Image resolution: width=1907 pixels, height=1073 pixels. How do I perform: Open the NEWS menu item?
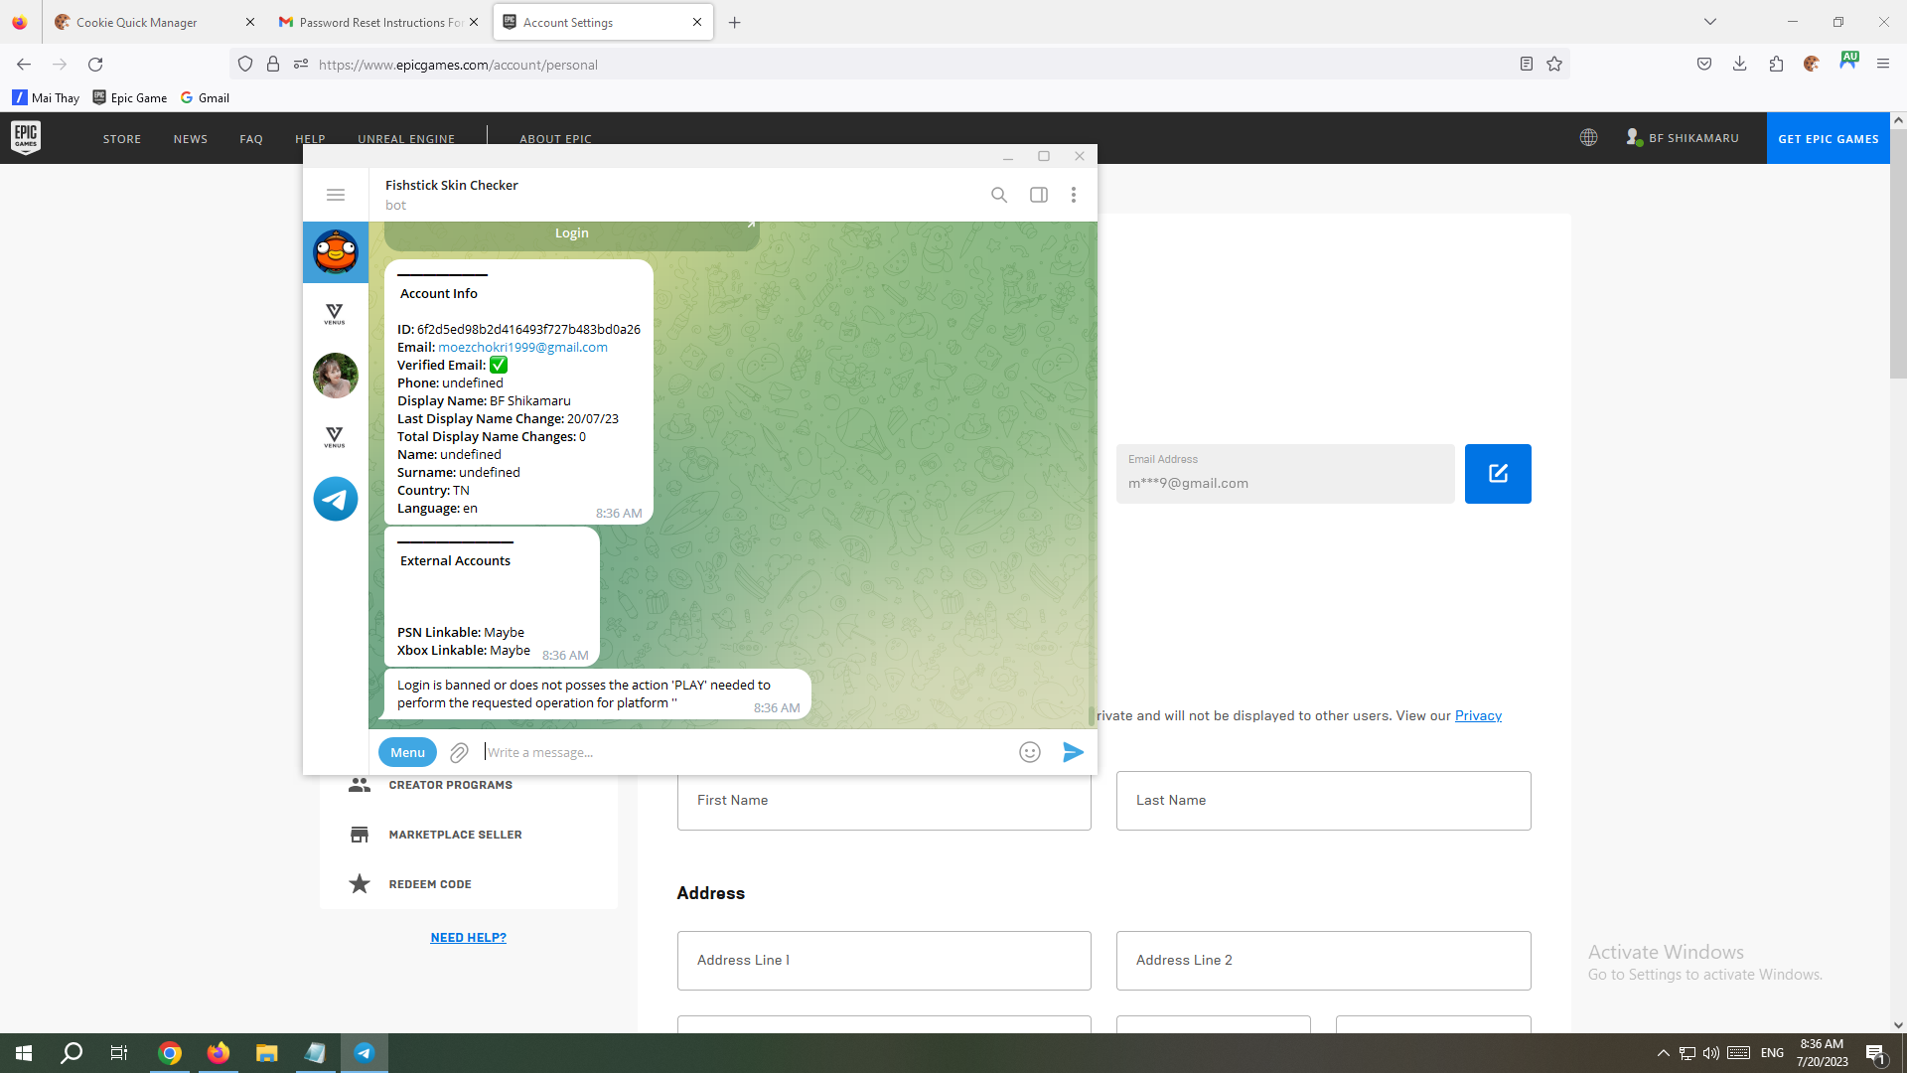pos(191,139)
